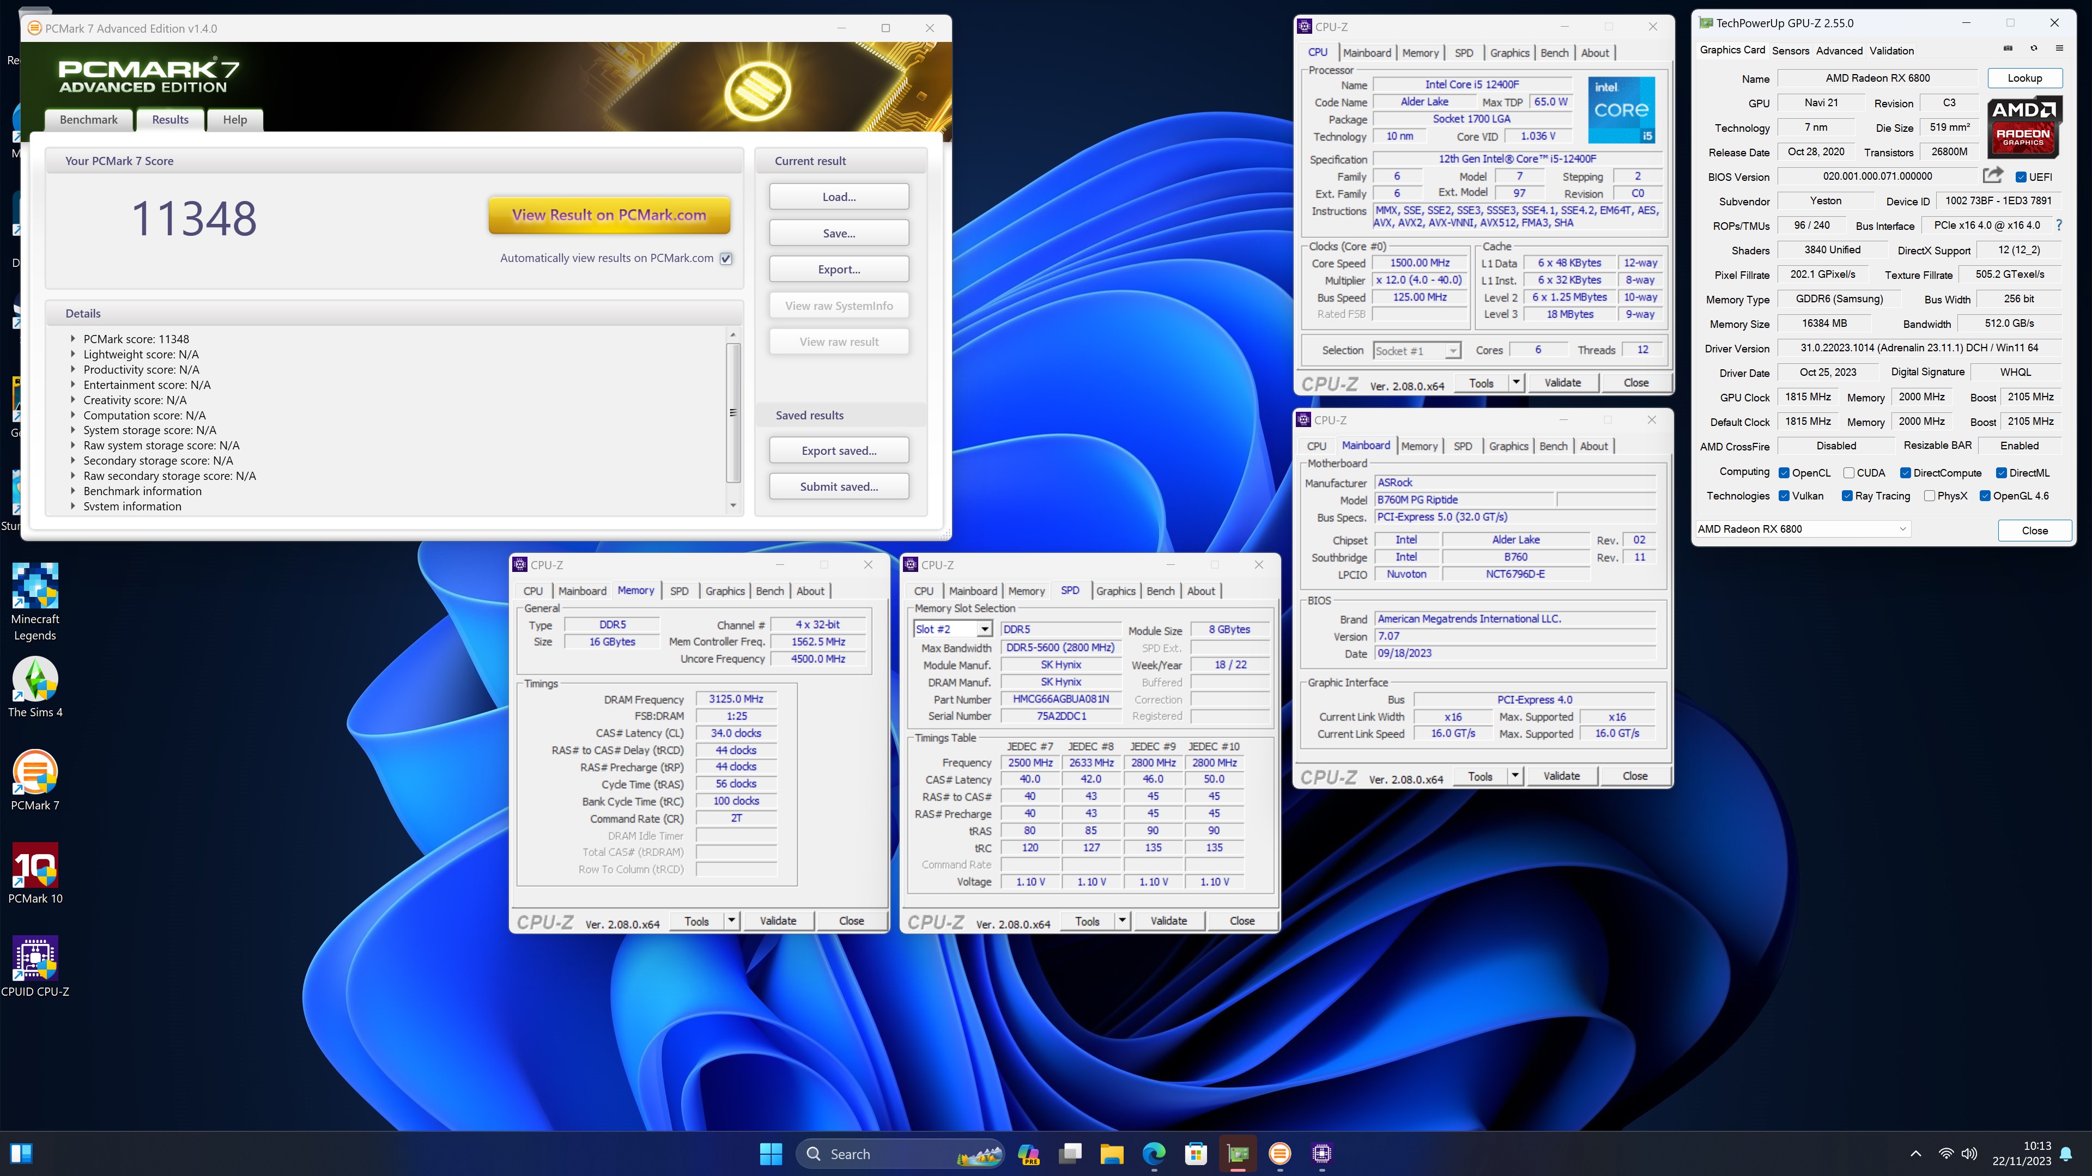
Task: Launch Microsoft Edge from the taskbar
Action: (x=1154, y=1153)
